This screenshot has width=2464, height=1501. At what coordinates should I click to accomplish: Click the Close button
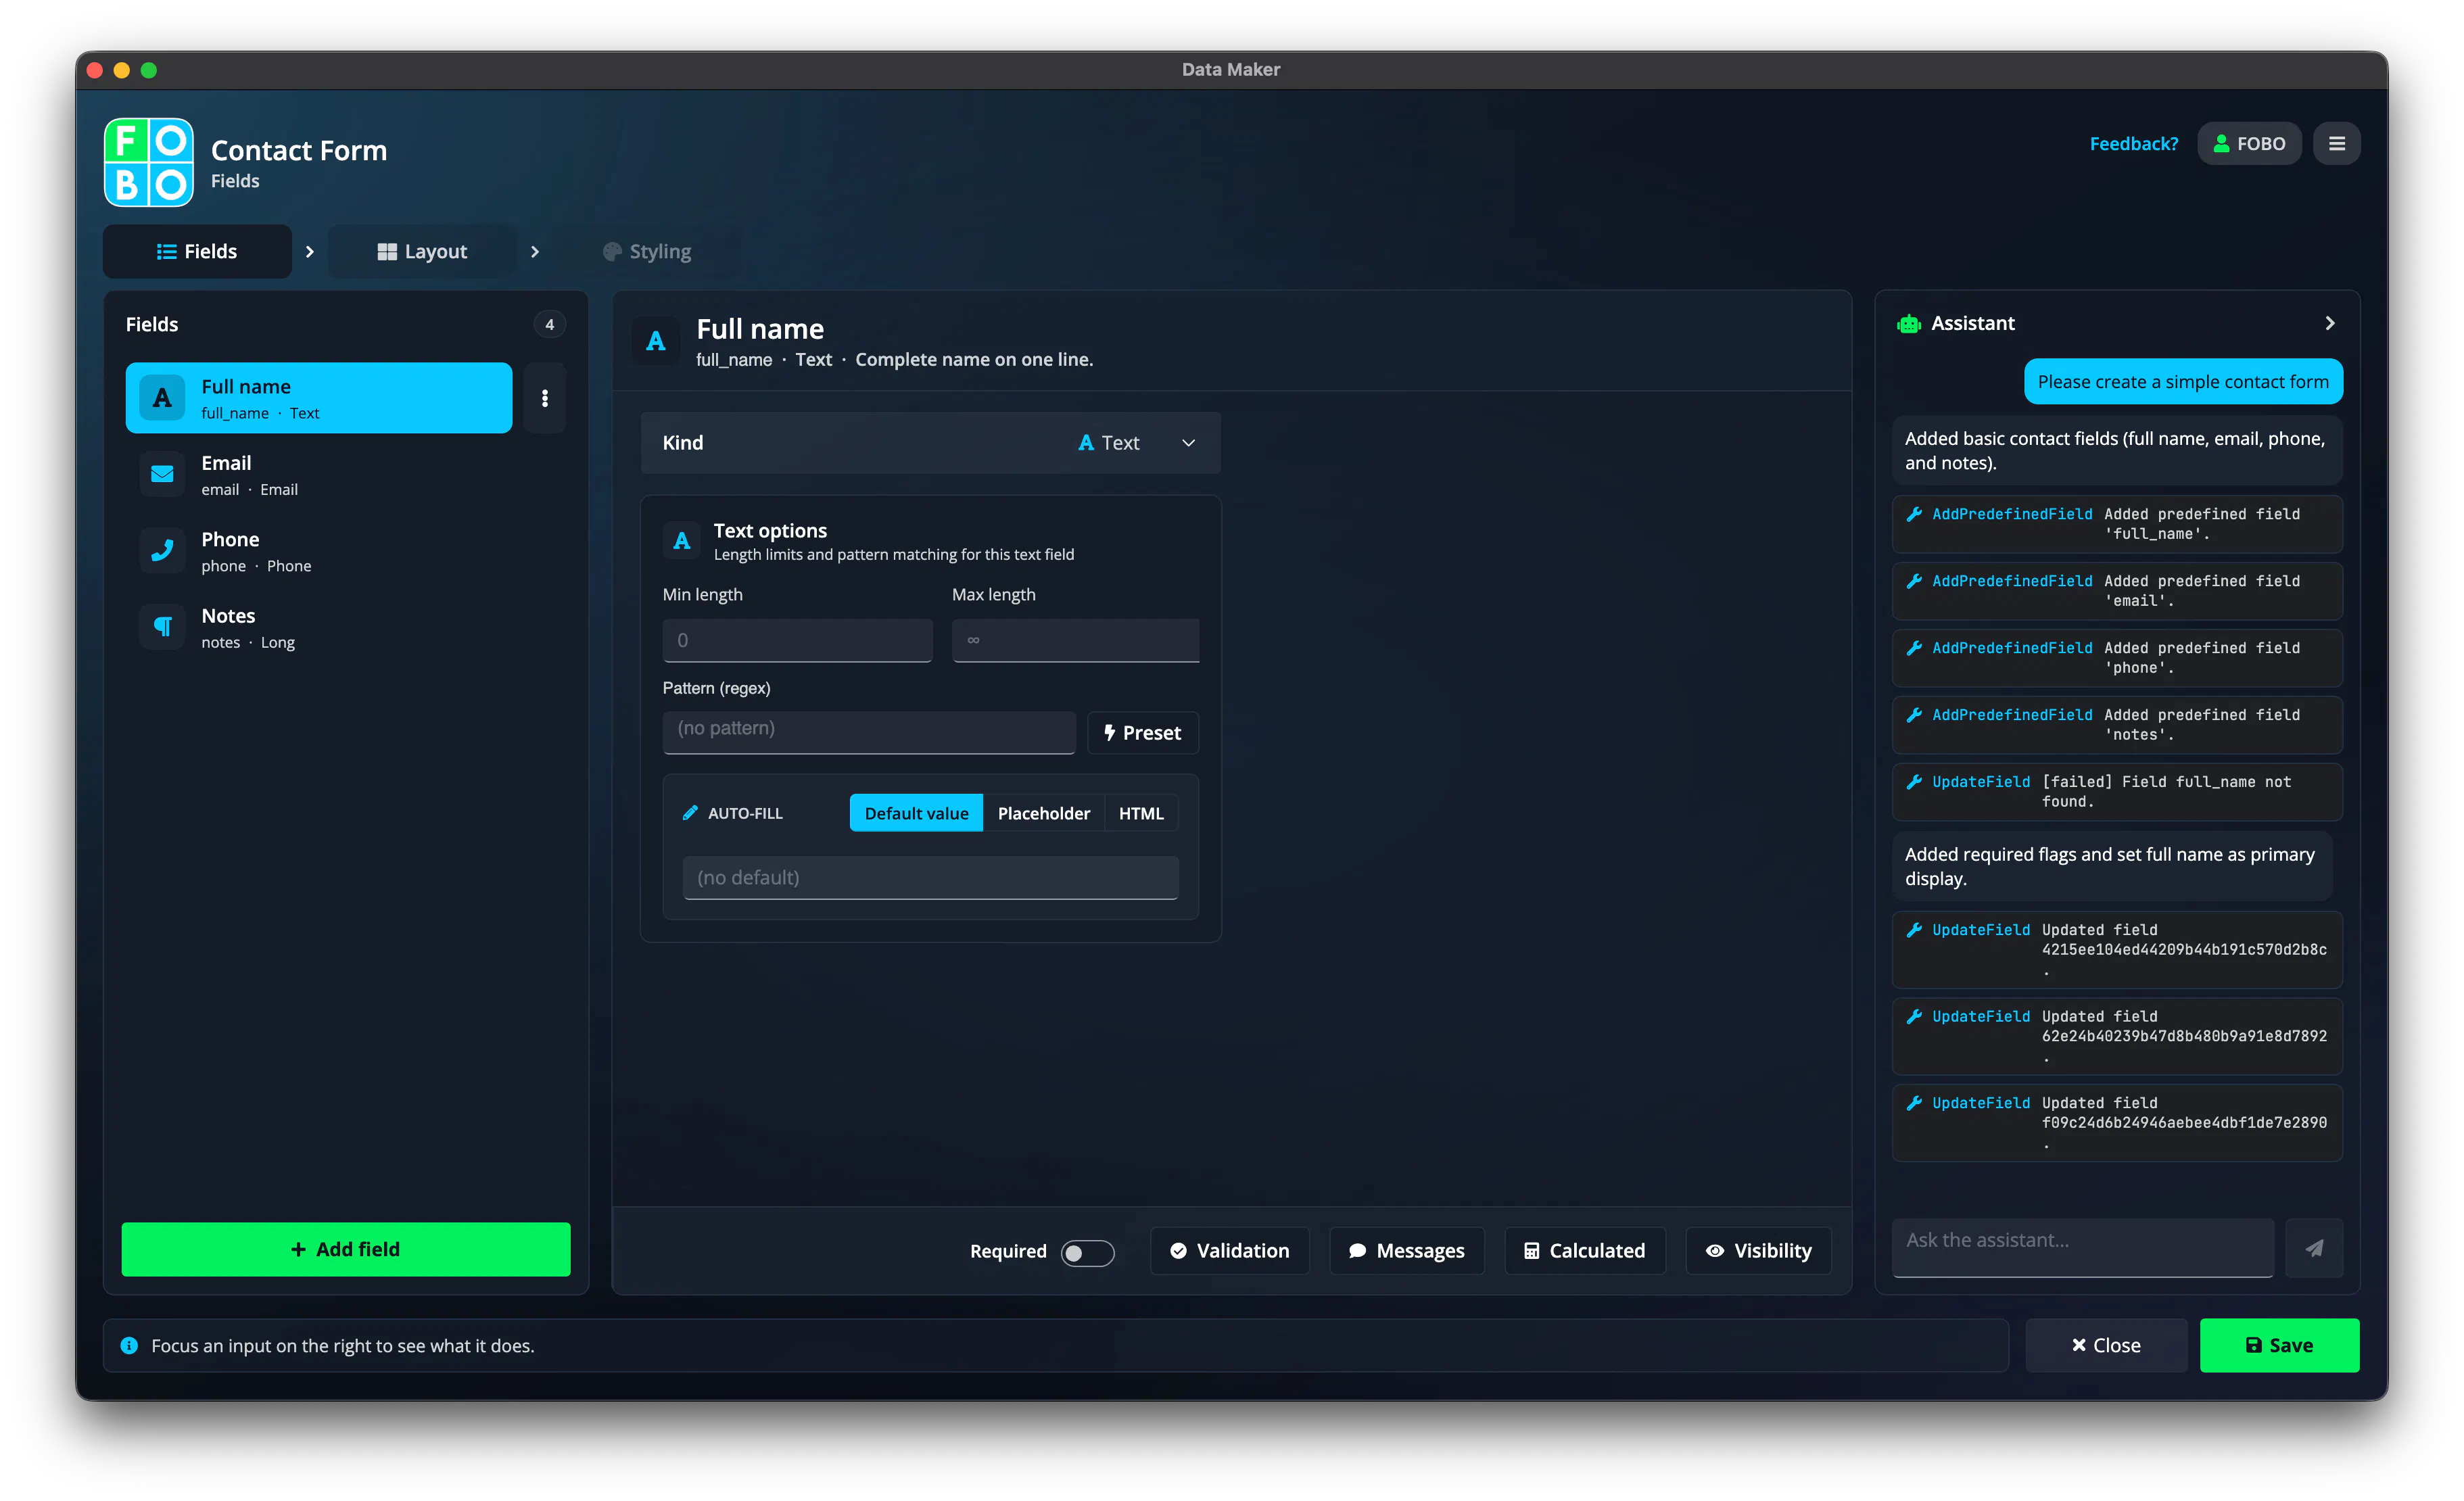tap(2106, 1346)
